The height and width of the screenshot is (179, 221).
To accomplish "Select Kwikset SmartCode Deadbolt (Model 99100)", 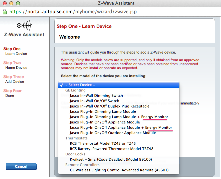I will 119,160.
